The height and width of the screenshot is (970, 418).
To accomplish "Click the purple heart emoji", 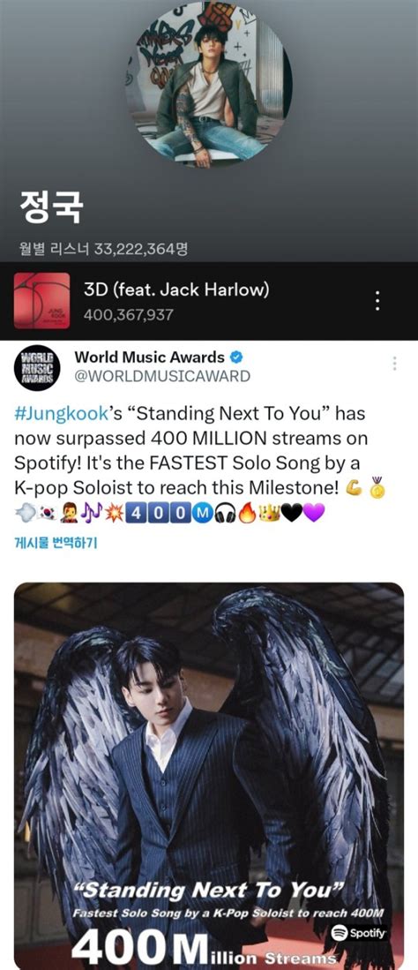I will (314, 512).
